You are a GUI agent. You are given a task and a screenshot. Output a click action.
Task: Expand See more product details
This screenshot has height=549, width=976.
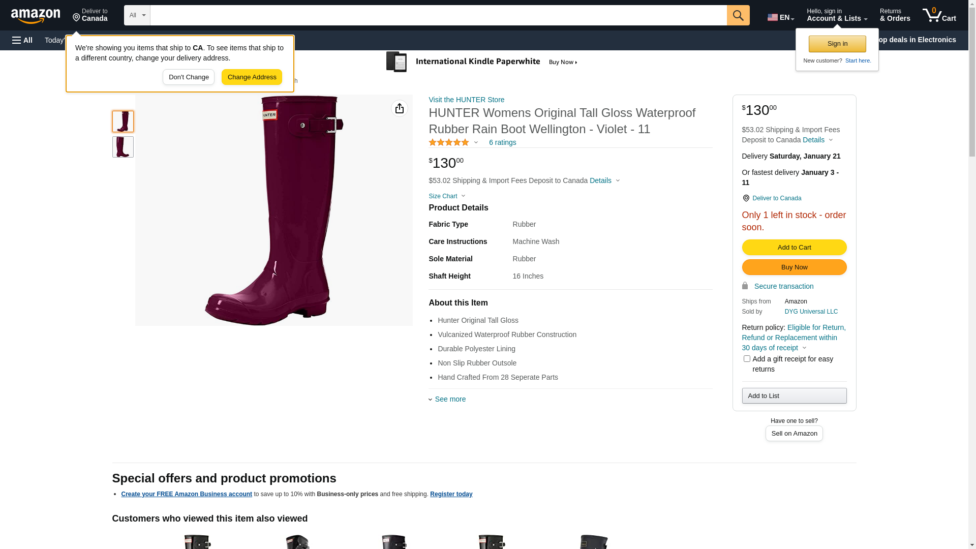449,399
